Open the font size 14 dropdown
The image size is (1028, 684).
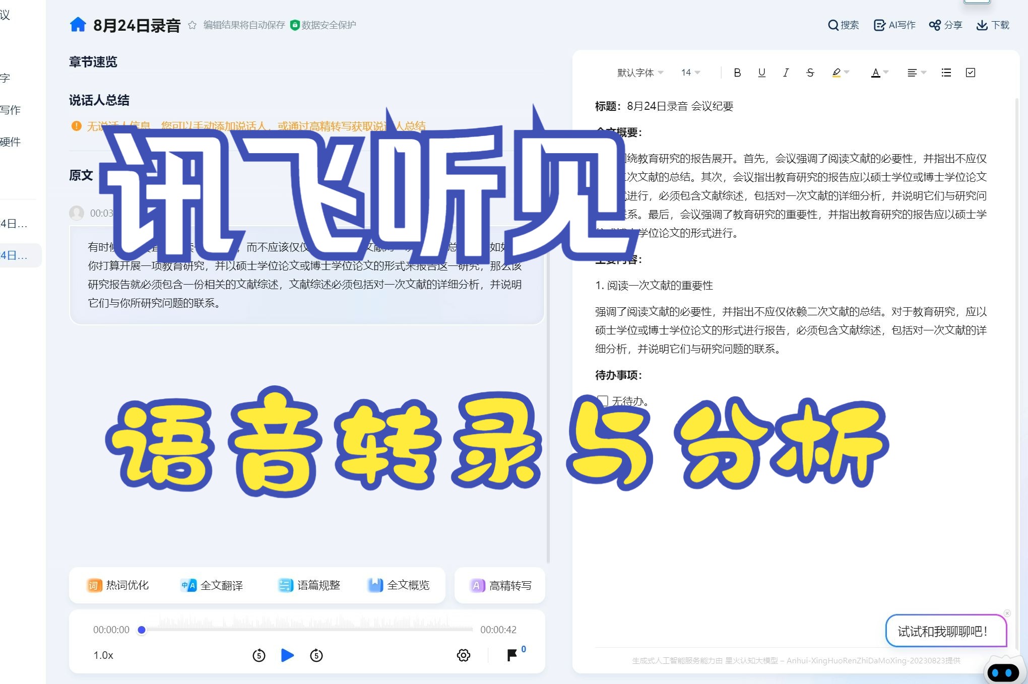(690, 73)
